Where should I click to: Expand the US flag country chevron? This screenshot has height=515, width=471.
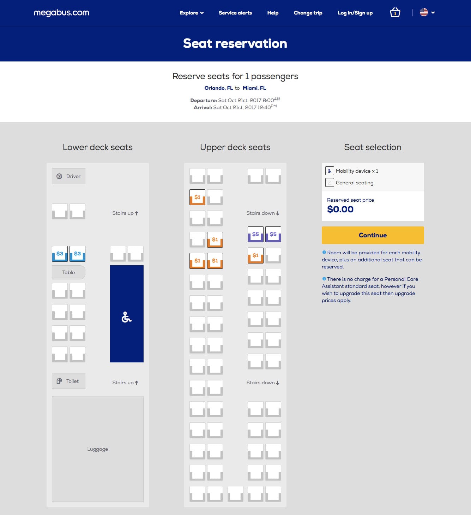point(433,13)
